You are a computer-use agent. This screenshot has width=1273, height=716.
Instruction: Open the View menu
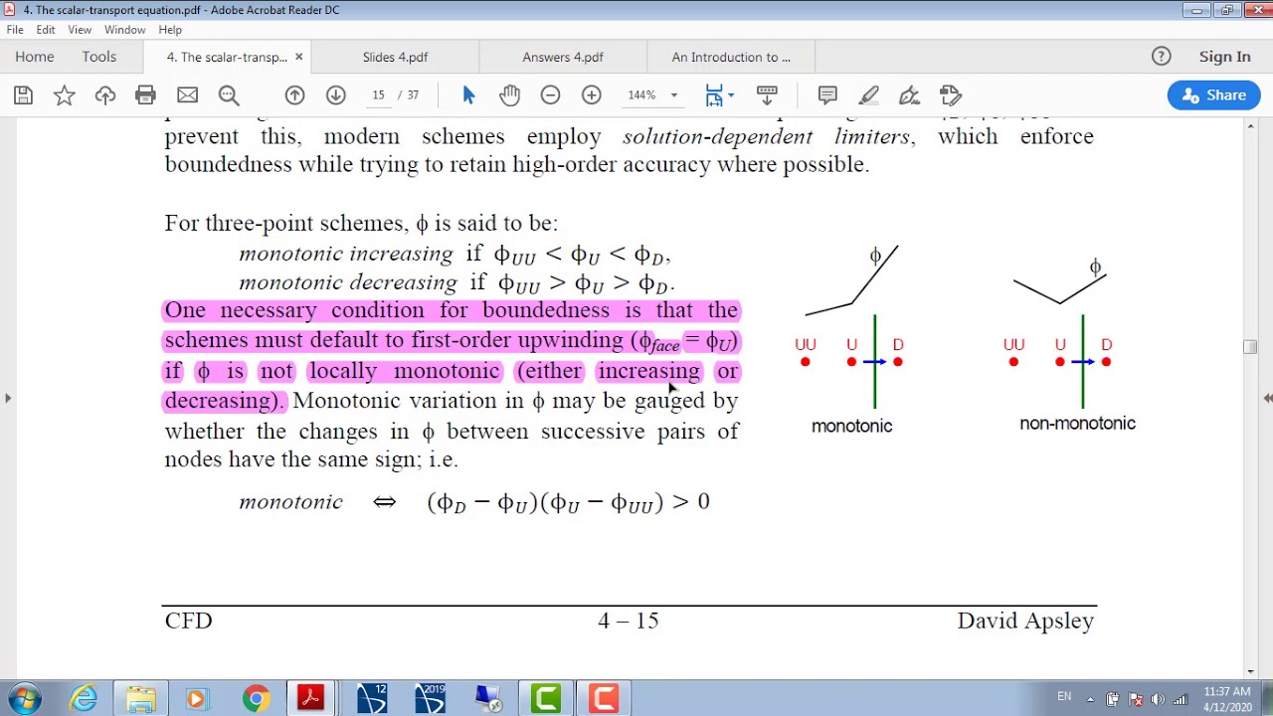[x=80, y=30]
